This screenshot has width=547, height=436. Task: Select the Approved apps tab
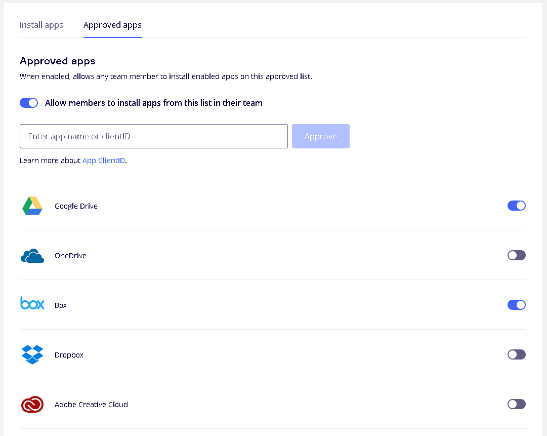click(x=112, y=25)
